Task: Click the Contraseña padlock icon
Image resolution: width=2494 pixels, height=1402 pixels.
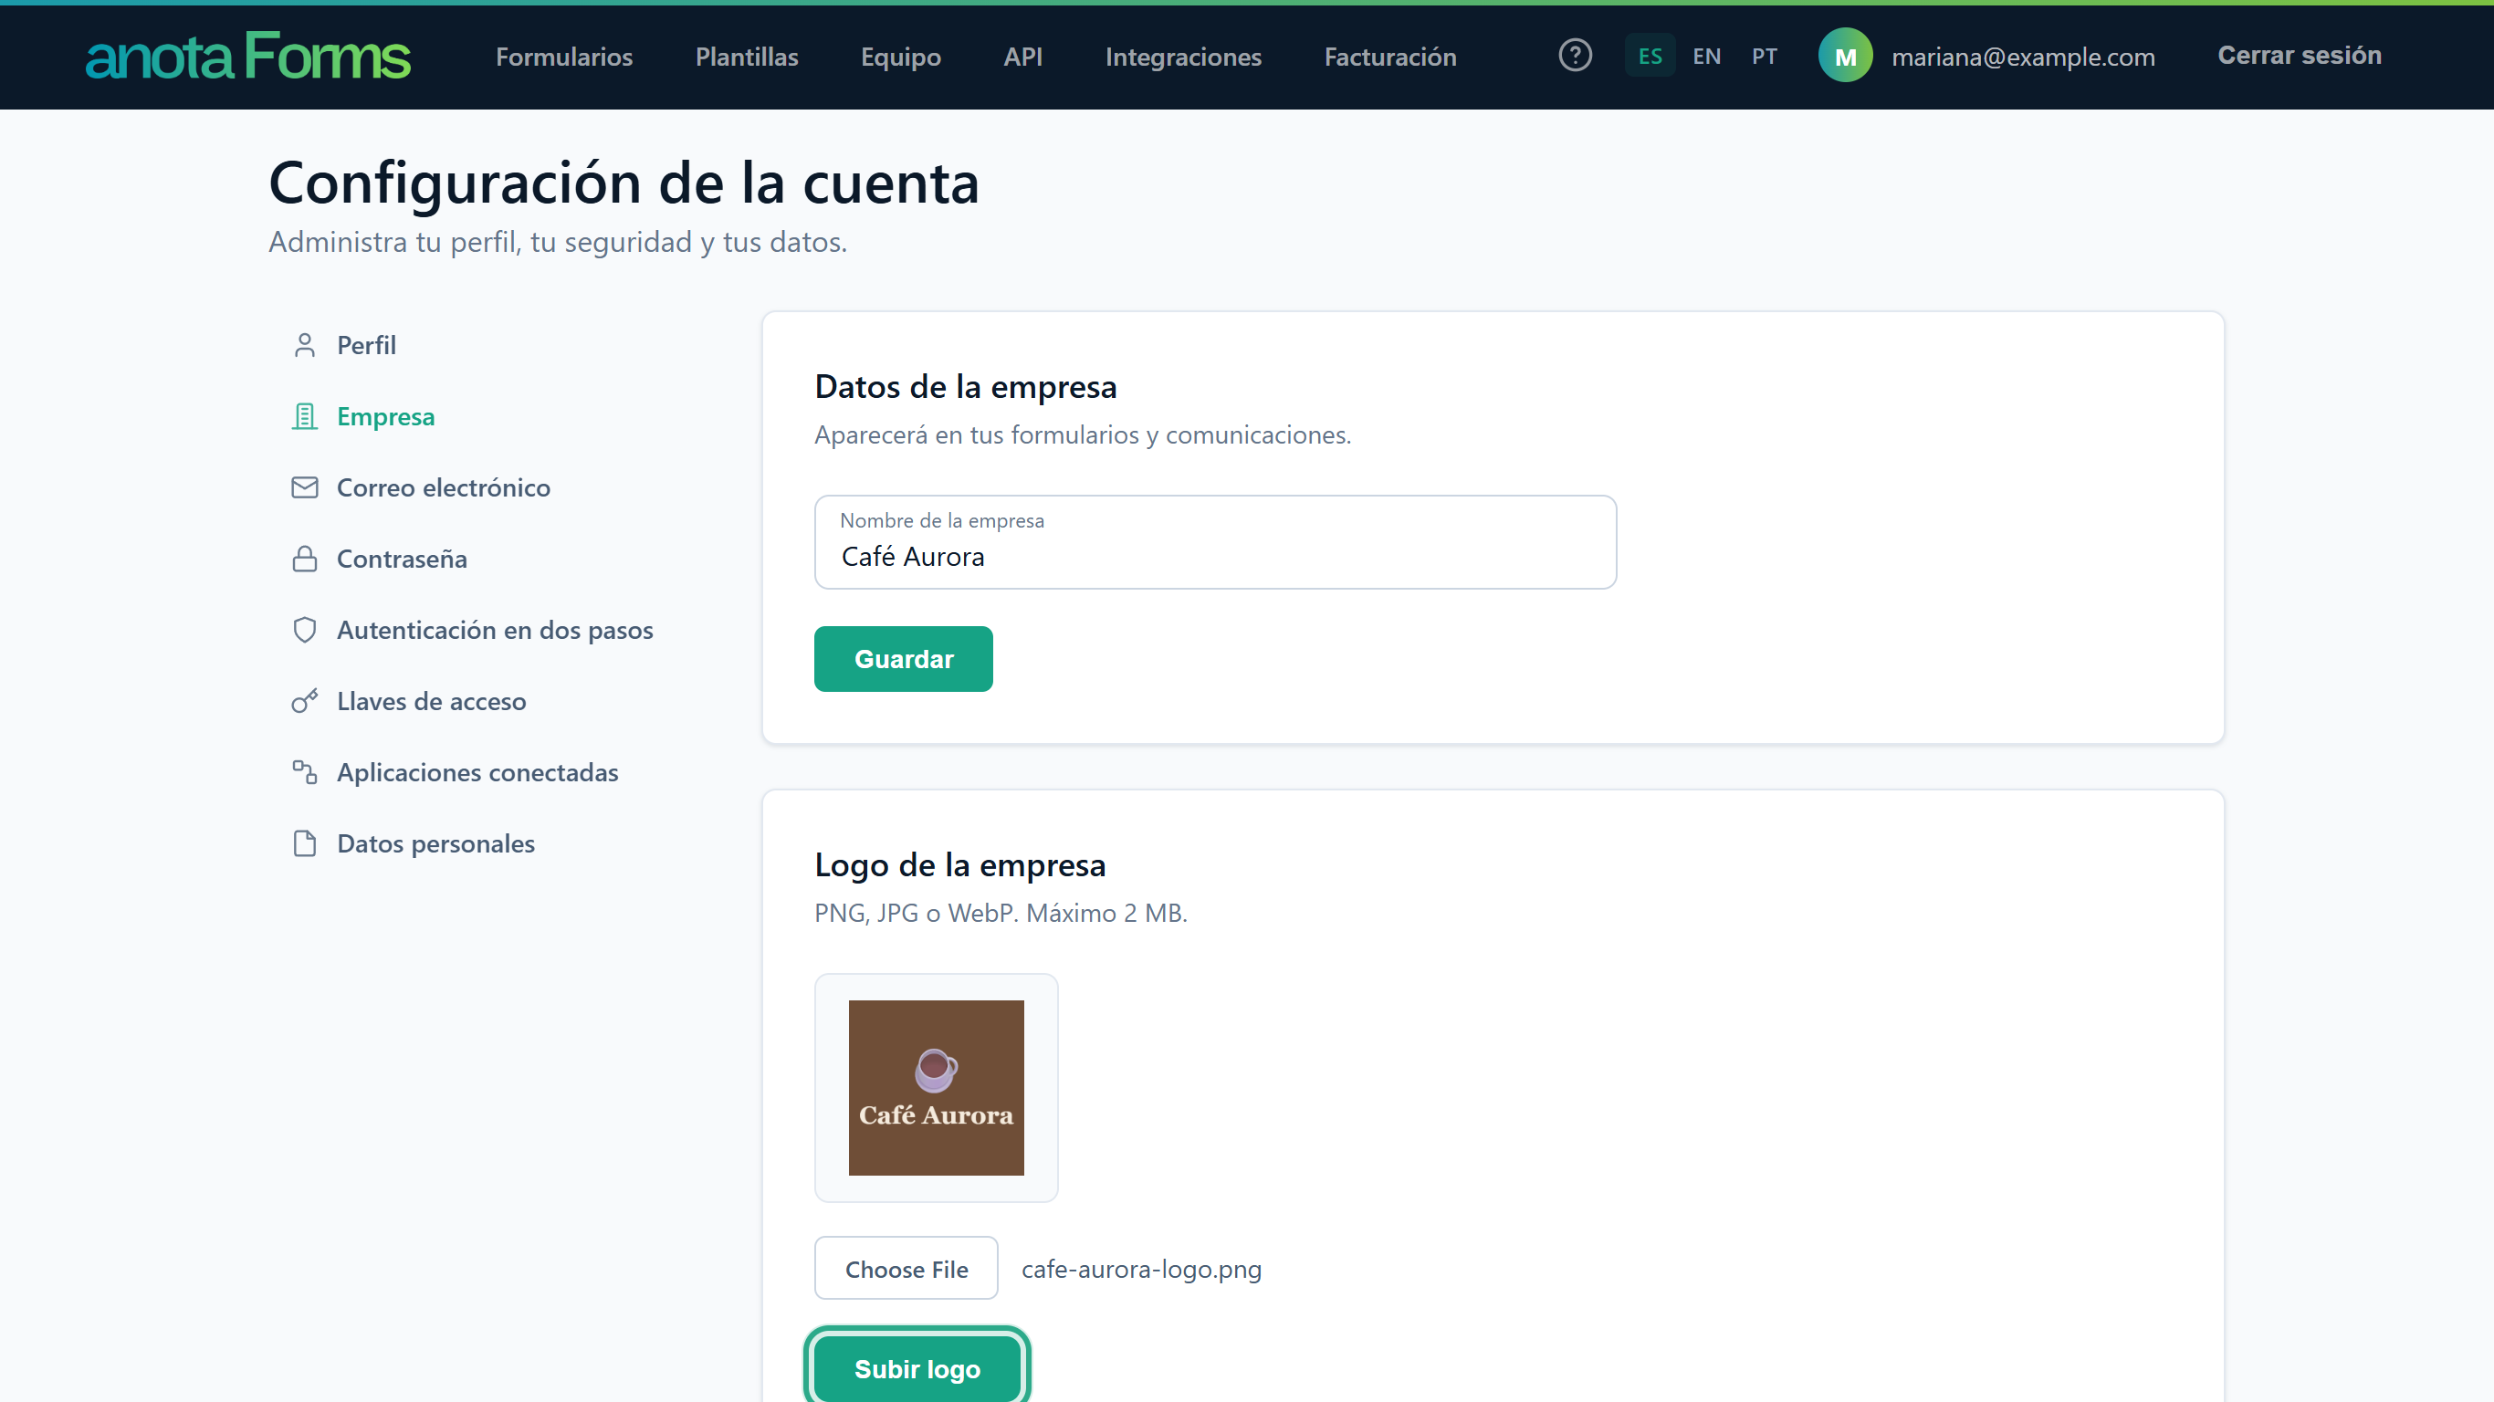Action: point(305,559)
